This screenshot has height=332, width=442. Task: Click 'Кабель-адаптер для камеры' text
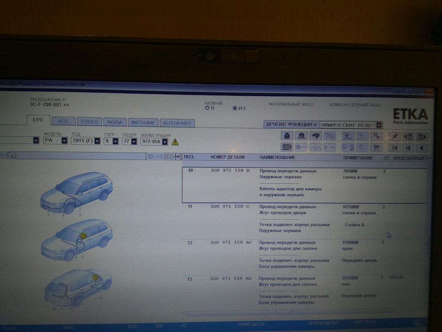(x=291, y=189)
